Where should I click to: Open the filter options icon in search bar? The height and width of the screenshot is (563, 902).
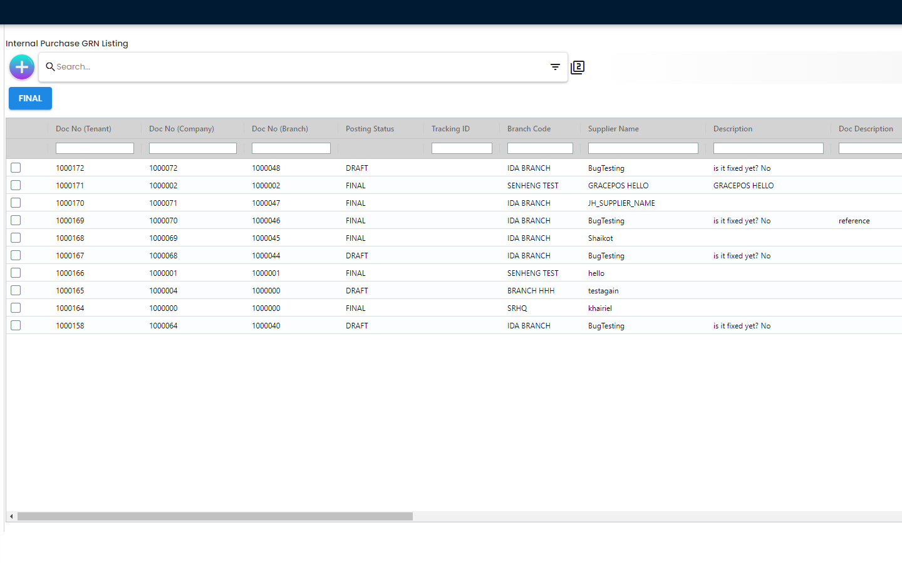click(555, 67)
